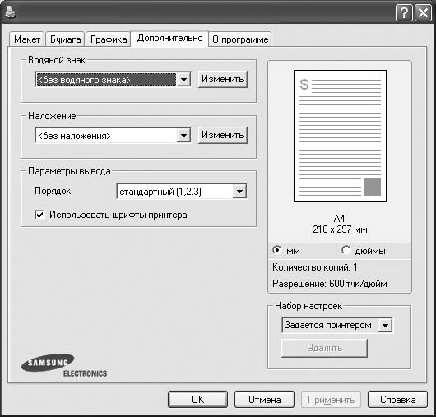Screen dimensions: 436x417
Task: Click the Разрешение: 600 тчк/дюйм text
Action: pyautogui.click(x=330, y=284)
